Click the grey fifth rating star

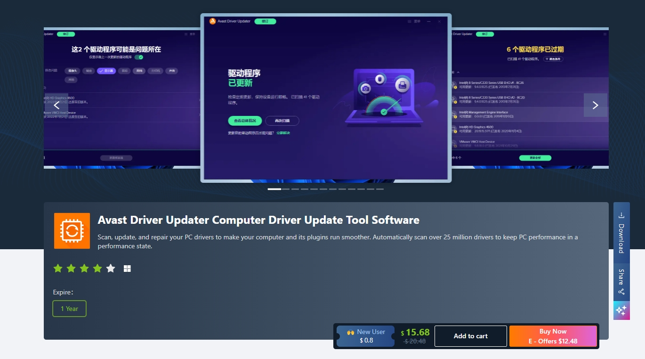(111, 269)
